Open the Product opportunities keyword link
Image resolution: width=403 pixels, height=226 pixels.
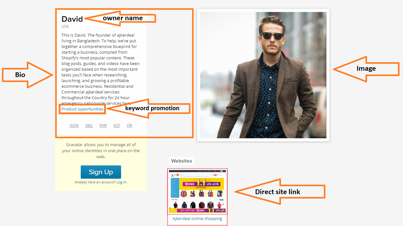click(82, 109)
